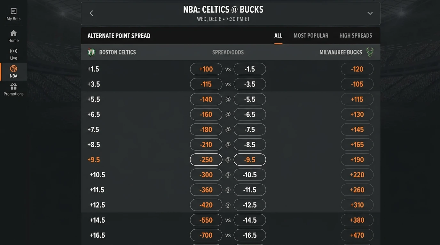
Task: Select Celtics -210 odds at +8.5
Action: pos(206,145)
